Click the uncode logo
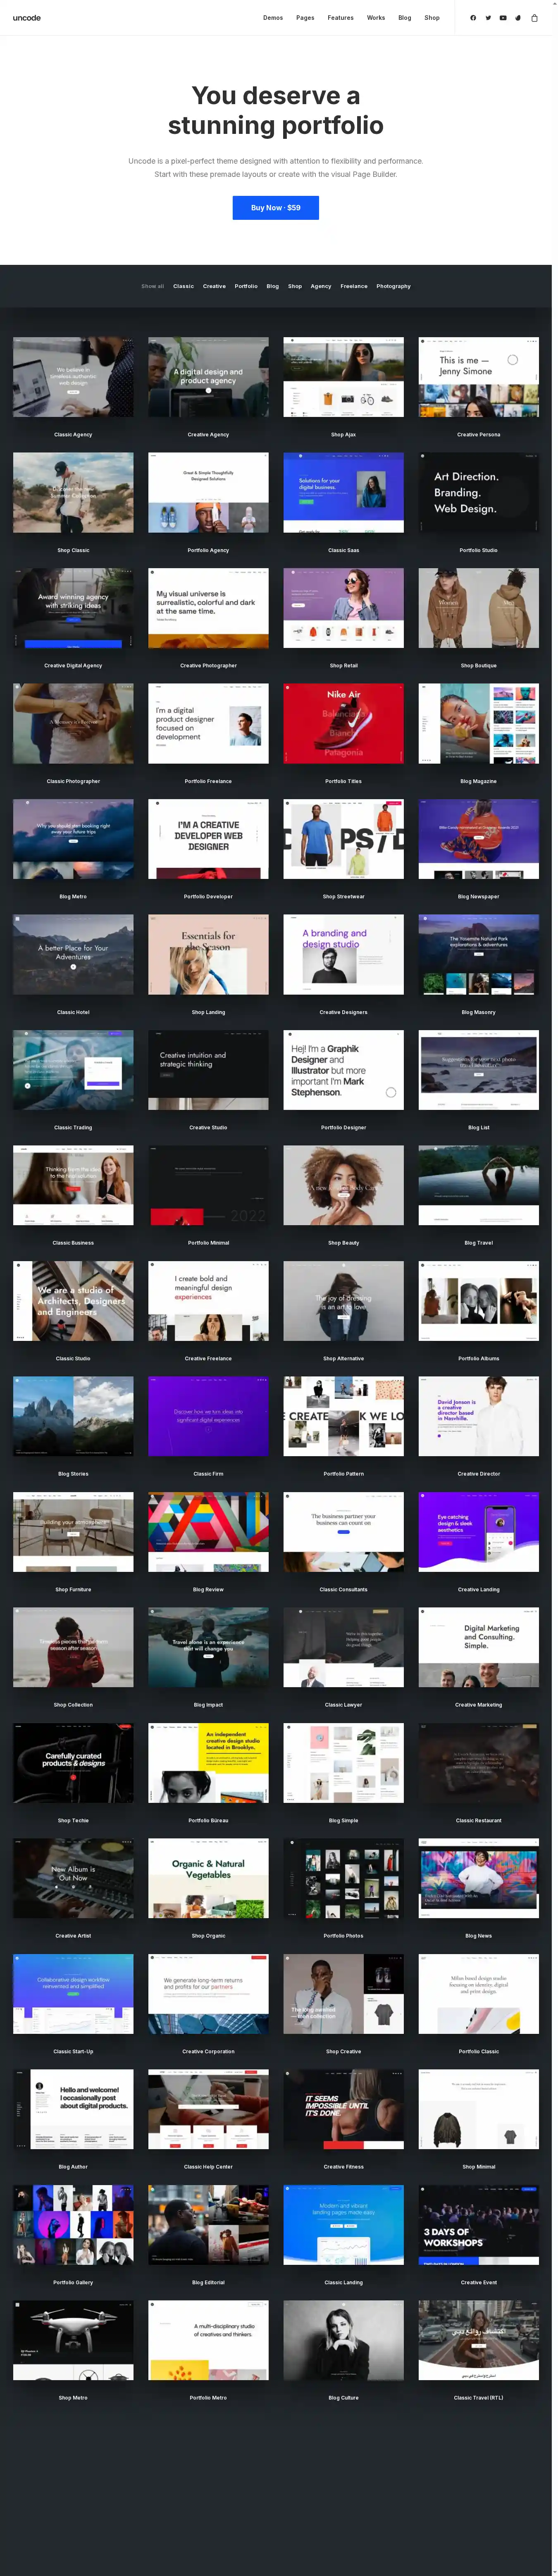Screen dimensions: 558x2576 point(27,18)
